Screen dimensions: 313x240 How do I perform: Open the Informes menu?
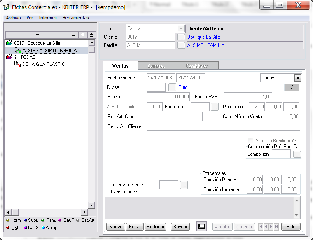tap(47, 18)
